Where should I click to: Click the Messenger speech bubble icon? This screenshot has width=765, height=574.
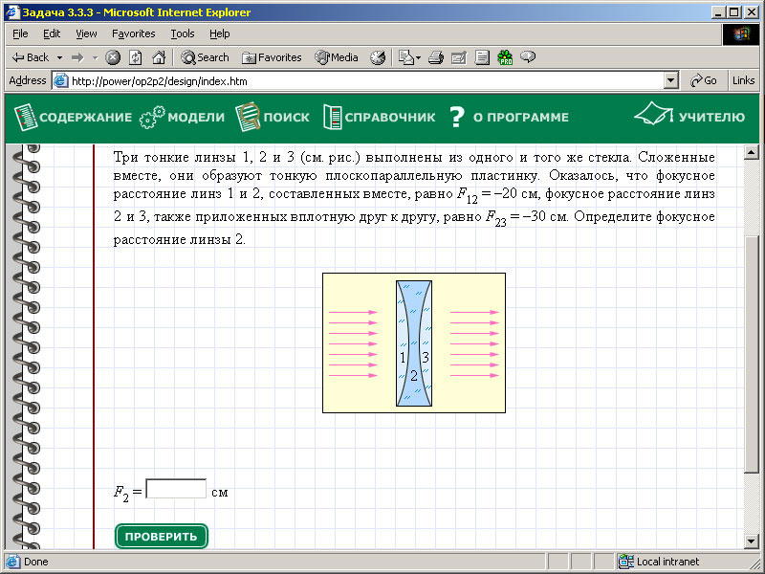[x=528, y=57]
